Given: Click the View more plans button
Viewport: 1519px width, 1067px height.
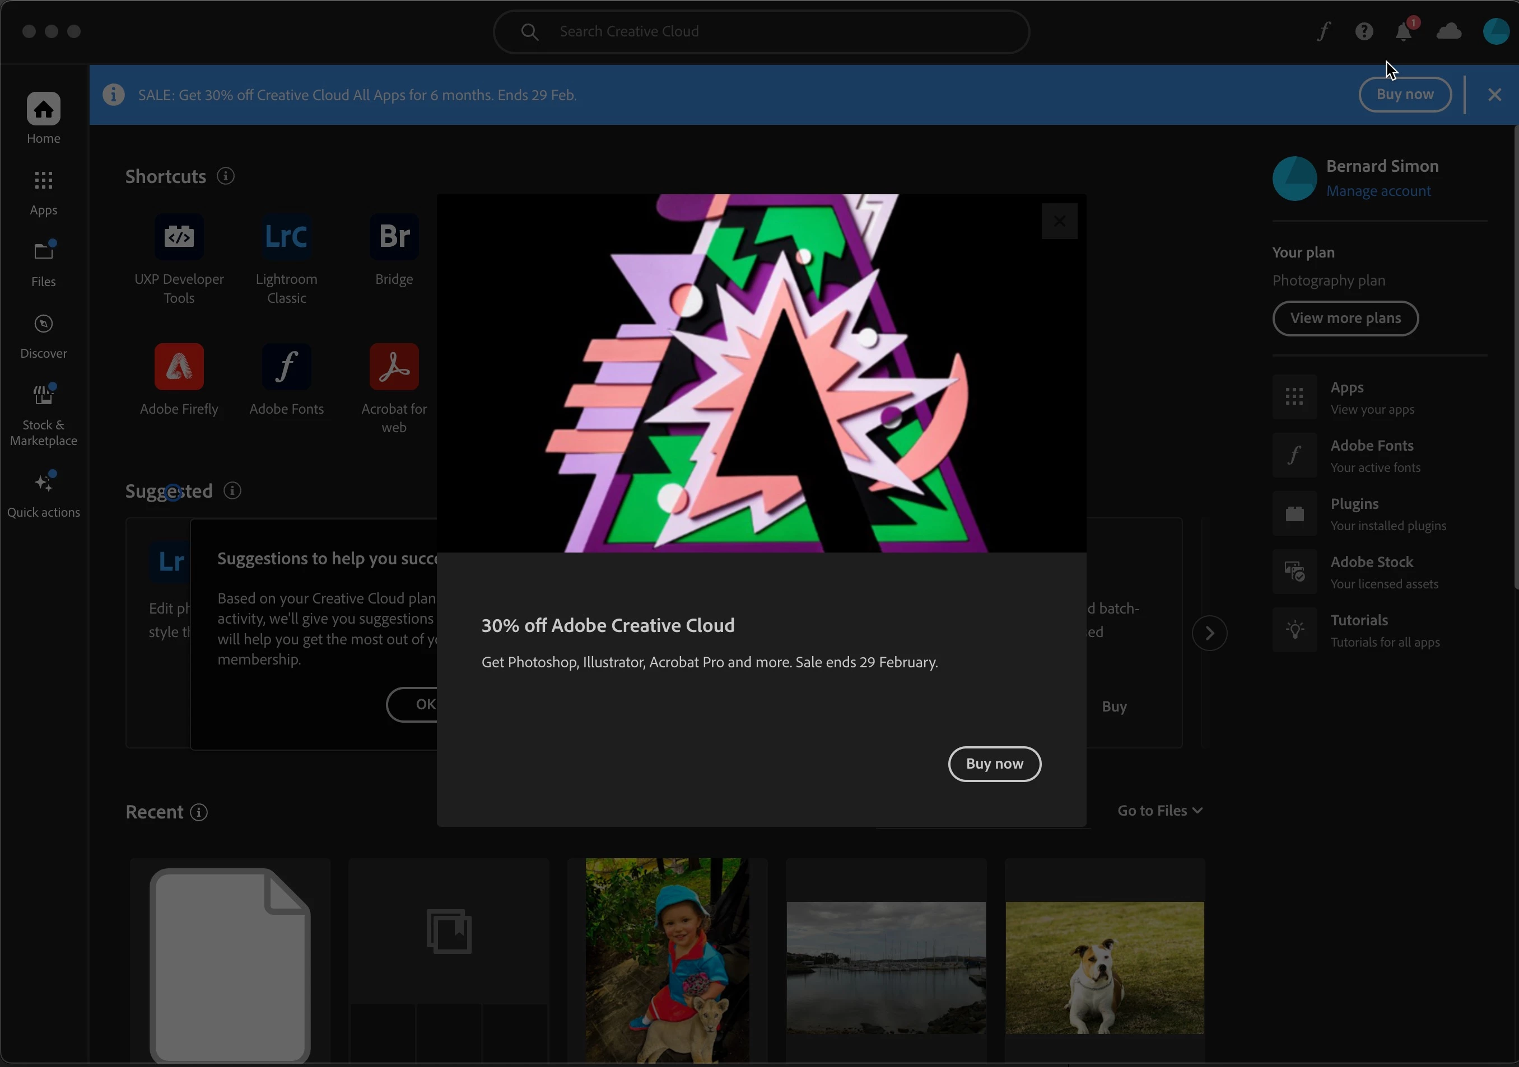Looking at the screenshot, I should [x=1345, y=318].
